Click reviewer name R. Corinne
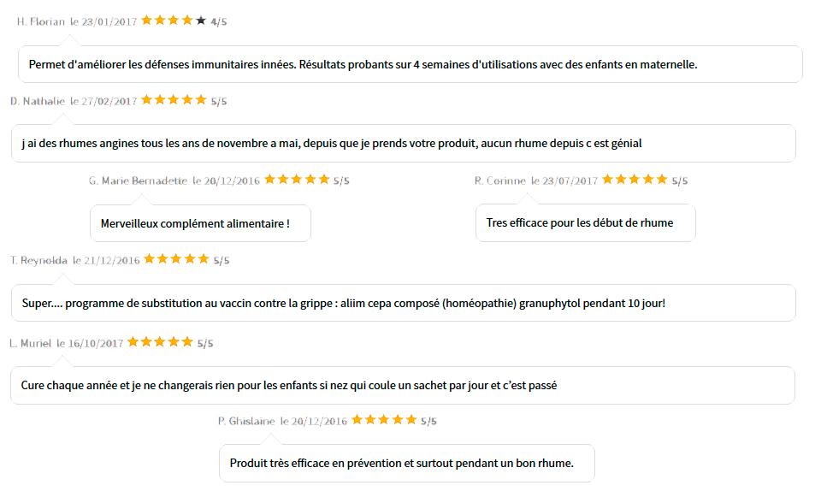 pyautogui.click(x=500, y=180)
